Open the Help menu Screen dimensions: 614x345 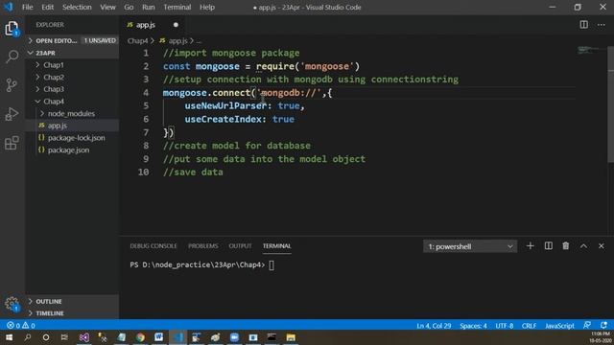pos(207,7)
